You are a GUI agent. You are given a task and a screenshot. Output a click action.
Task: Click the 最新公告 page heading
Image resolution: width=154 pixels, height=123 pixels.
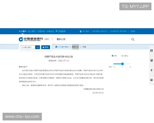61,39
